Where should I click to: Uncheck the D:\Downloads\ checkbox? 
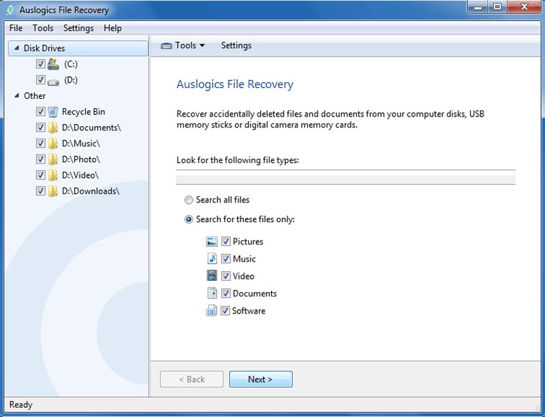click(x=41, y=191)
